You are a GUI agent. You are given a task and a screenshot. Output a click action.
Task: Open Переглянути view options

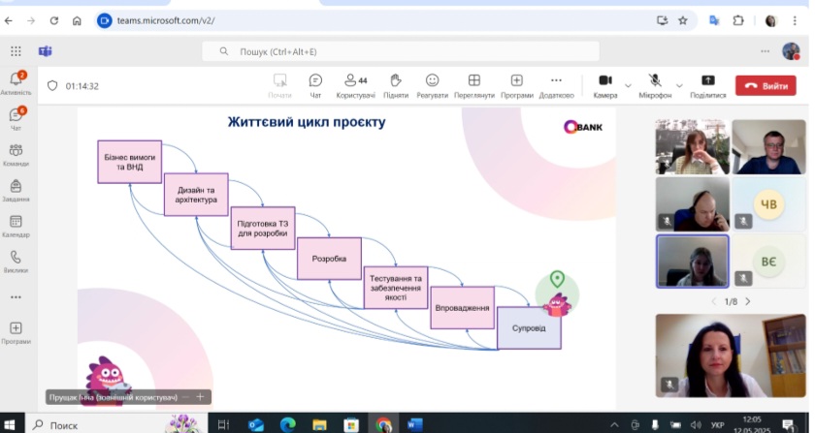point(474,84)
